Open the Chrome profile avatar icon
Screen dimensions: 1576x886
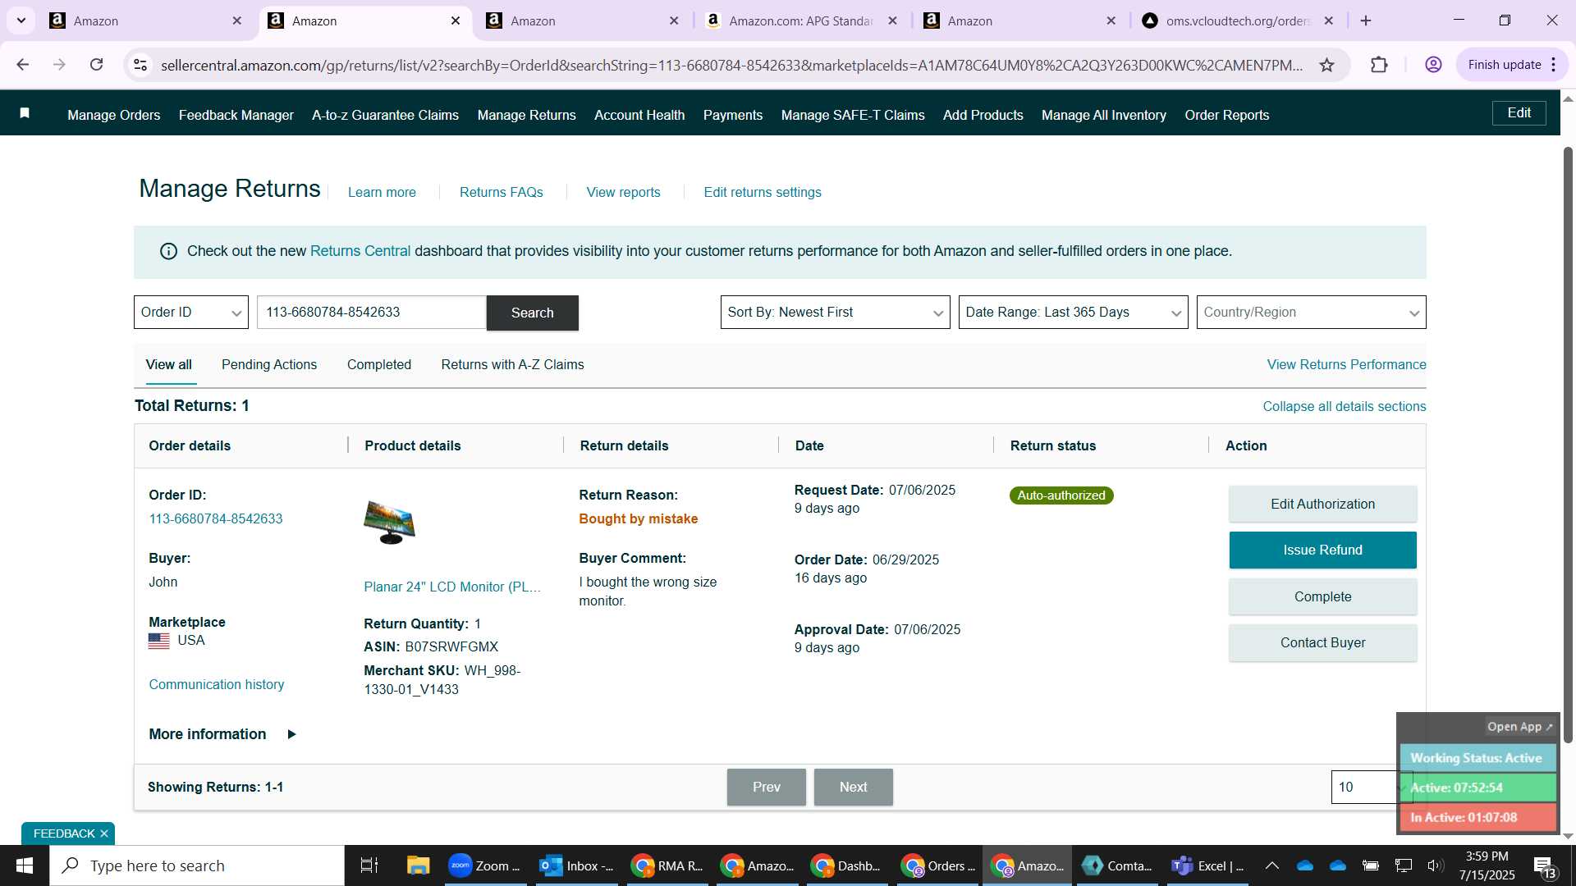point(1433,65)
